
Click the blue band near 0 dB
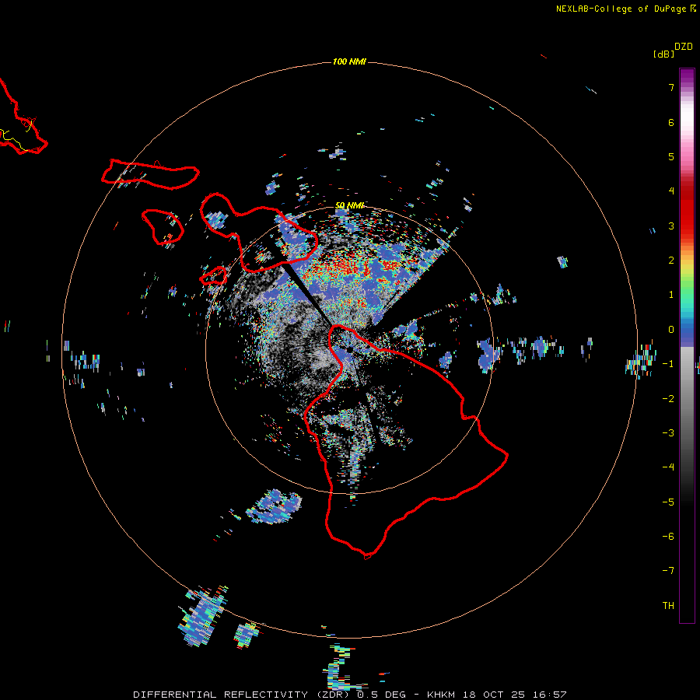[687, 333]
